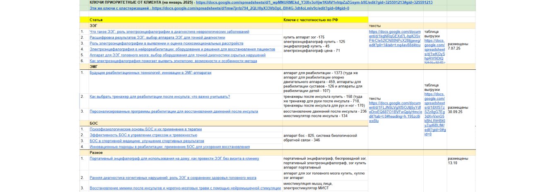Select 'портативный энцефалограф, беспроводной ээг' keys cell
Viewport: 555px width, 192px height.
tap(326, 163)
